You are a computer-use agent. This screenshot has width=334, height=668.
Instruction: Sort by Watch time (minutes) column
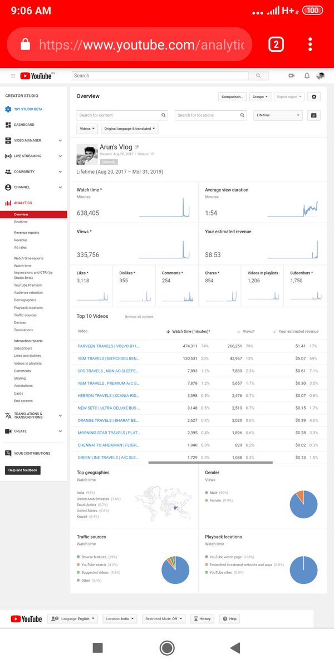[x=189, y=331]
